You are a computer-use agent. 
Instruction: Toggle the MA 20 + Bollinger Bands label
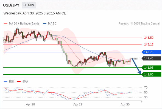point(24,24)
